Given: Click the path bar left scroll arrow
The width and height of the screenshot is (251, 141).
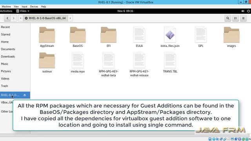Looking at the screenshot, I should 20,18.
